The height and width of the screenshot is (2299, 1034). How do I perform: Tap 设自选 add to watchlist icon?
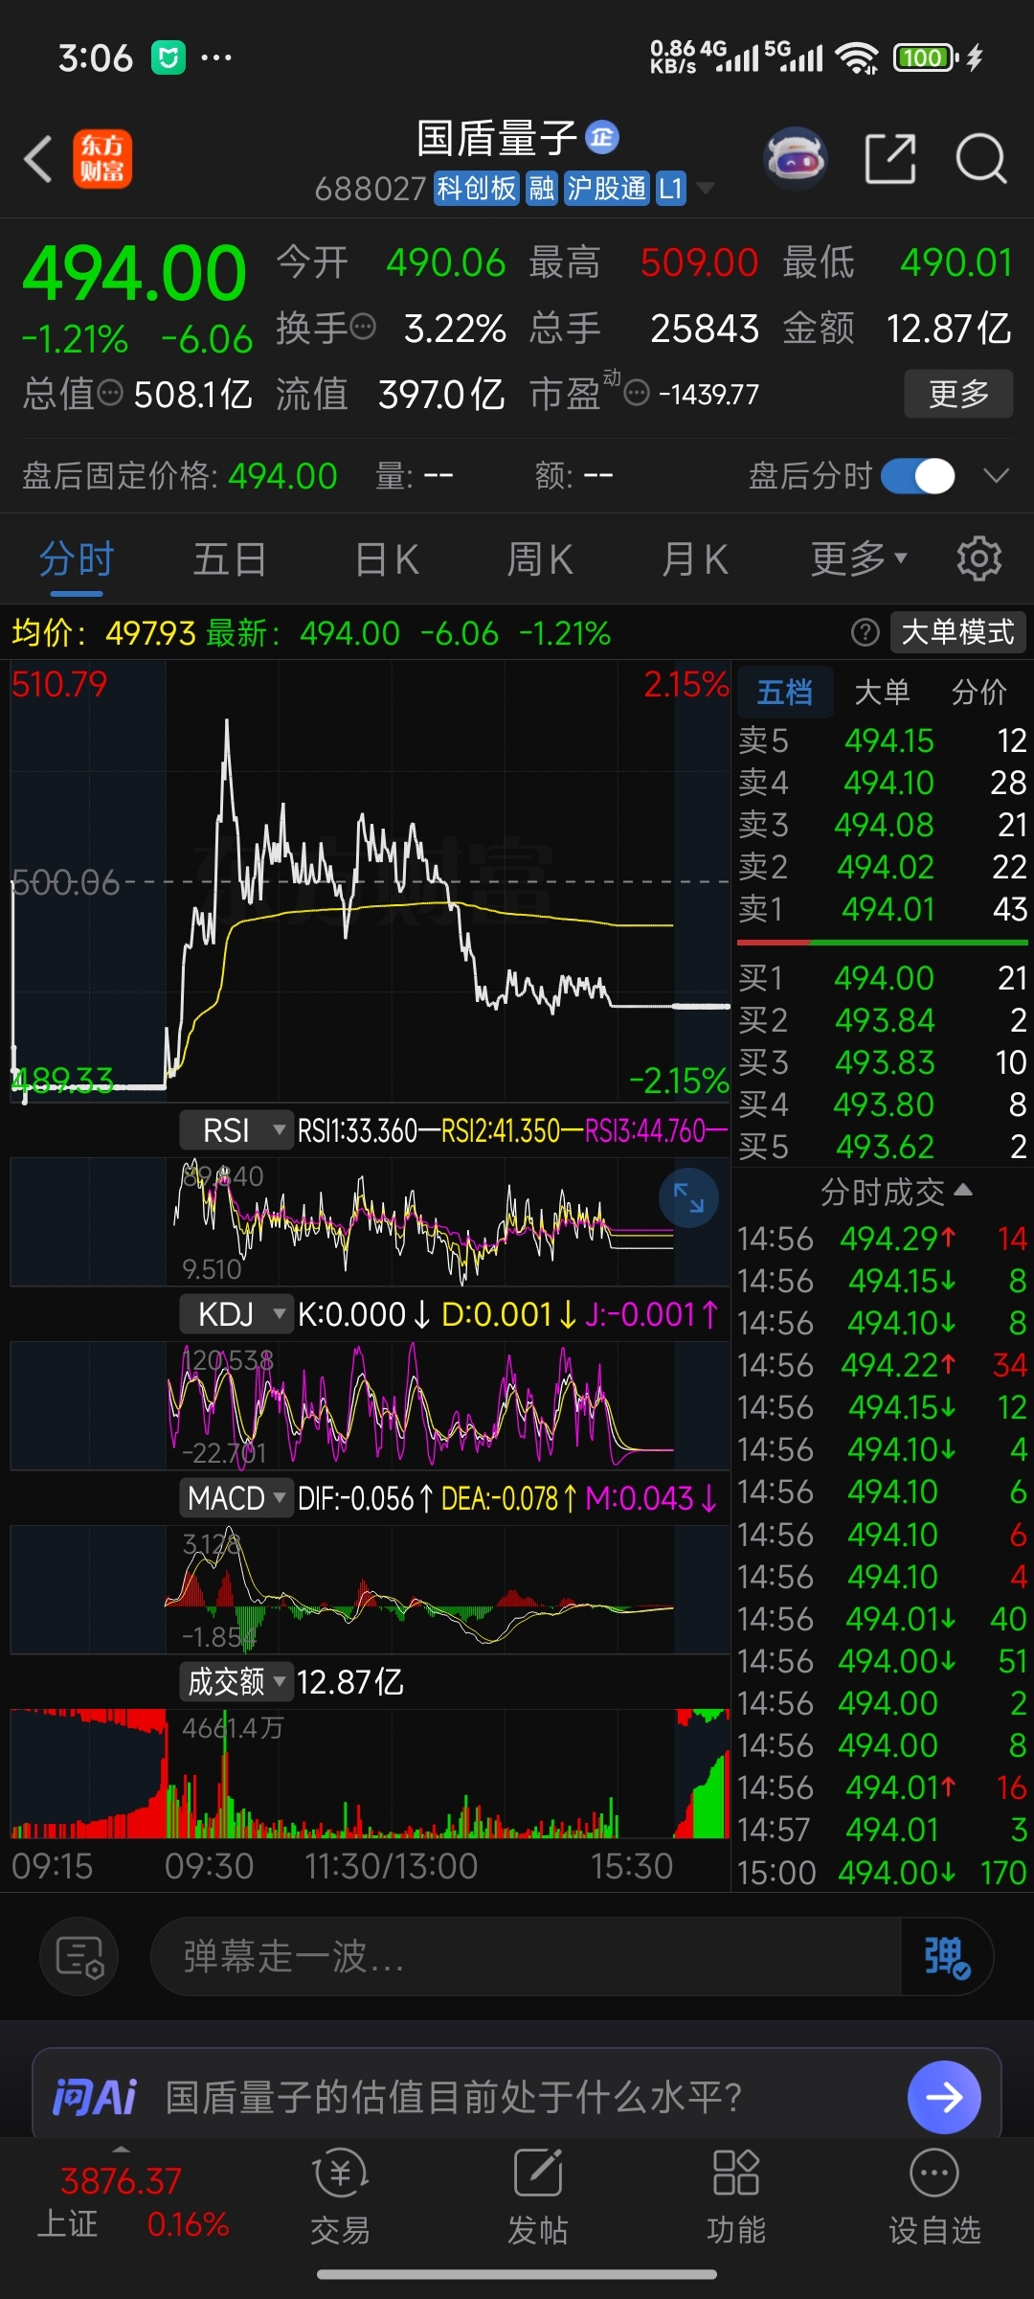[934, 2197]
